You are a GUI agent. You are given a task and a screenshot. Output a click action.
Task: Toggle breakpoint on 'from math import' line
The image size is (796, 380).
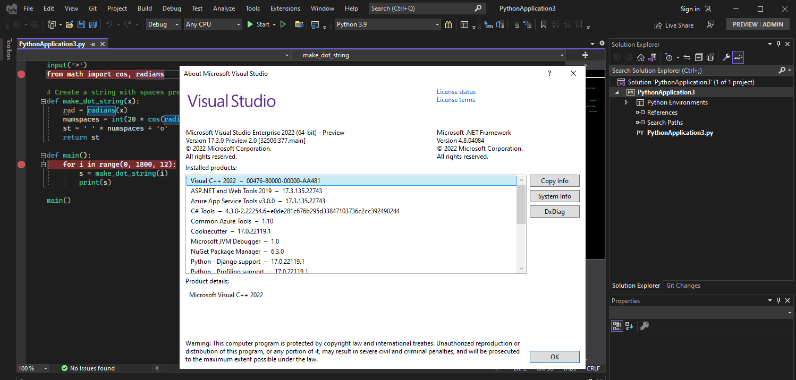[x=21, y=74]
